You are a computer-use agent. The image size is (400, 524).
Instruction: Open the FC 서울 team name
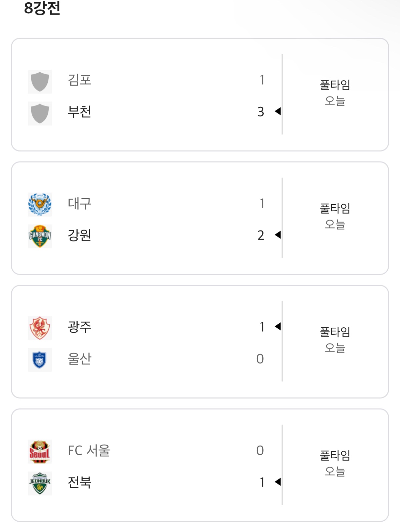pyautogui.click(x=89, y=450)
